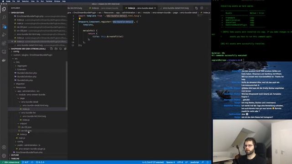Open BundleDefinition.php in the file tree
The height and width of the screenshot is (164, 292).
point(26,77)
